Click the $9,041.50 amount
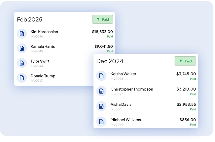Screen dimensions: 215x142 coord(104,46)
